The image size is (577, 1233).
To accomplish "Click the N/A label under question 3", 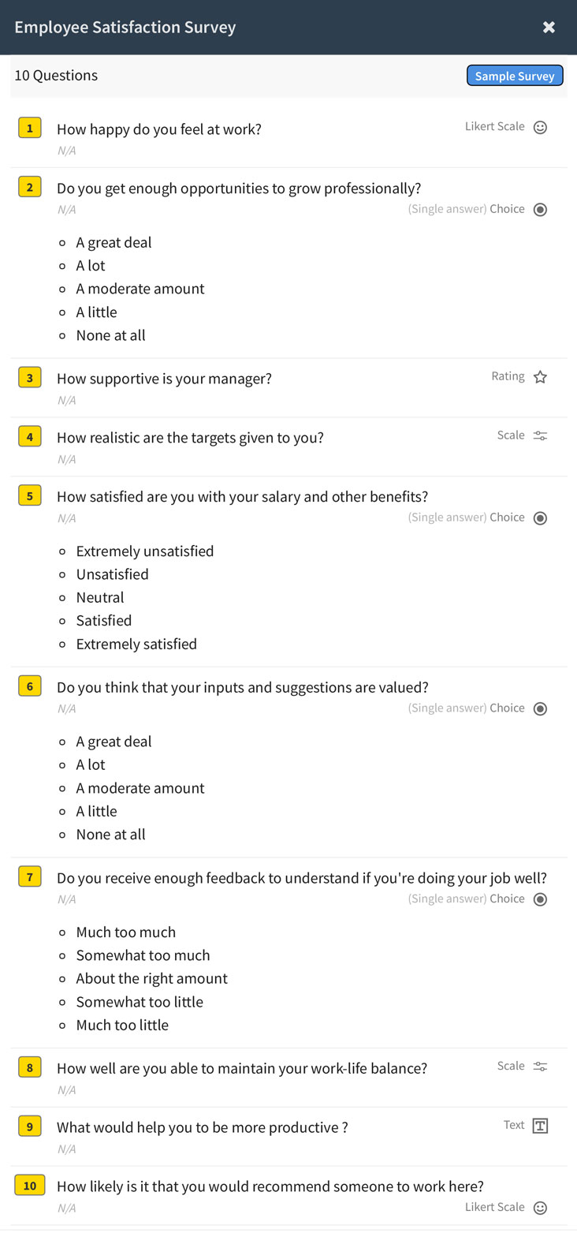I will [65, 400].
